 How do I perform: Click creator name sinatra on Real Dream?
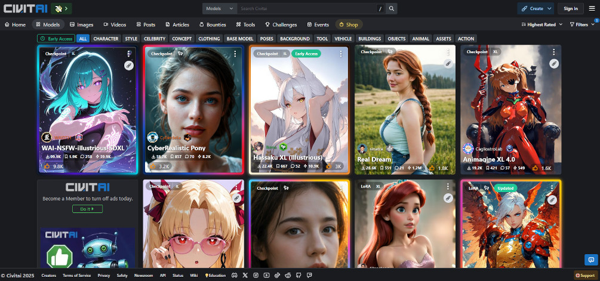point(377,149)
